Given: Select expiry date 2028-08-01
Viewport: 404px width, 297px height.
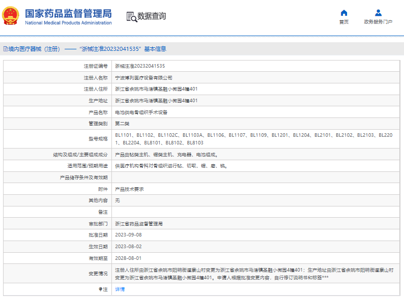Looking at the screenshot, I should click(x=128, y=258).
